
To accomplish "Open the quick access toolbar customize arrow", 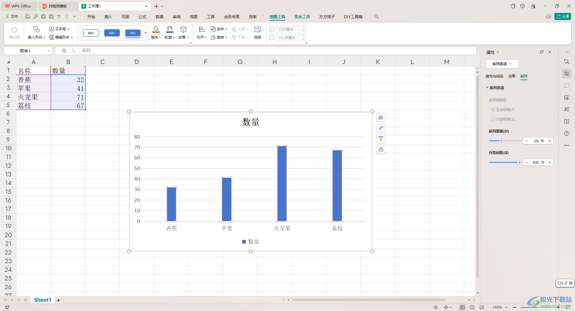I will click(x=75, y=17).
